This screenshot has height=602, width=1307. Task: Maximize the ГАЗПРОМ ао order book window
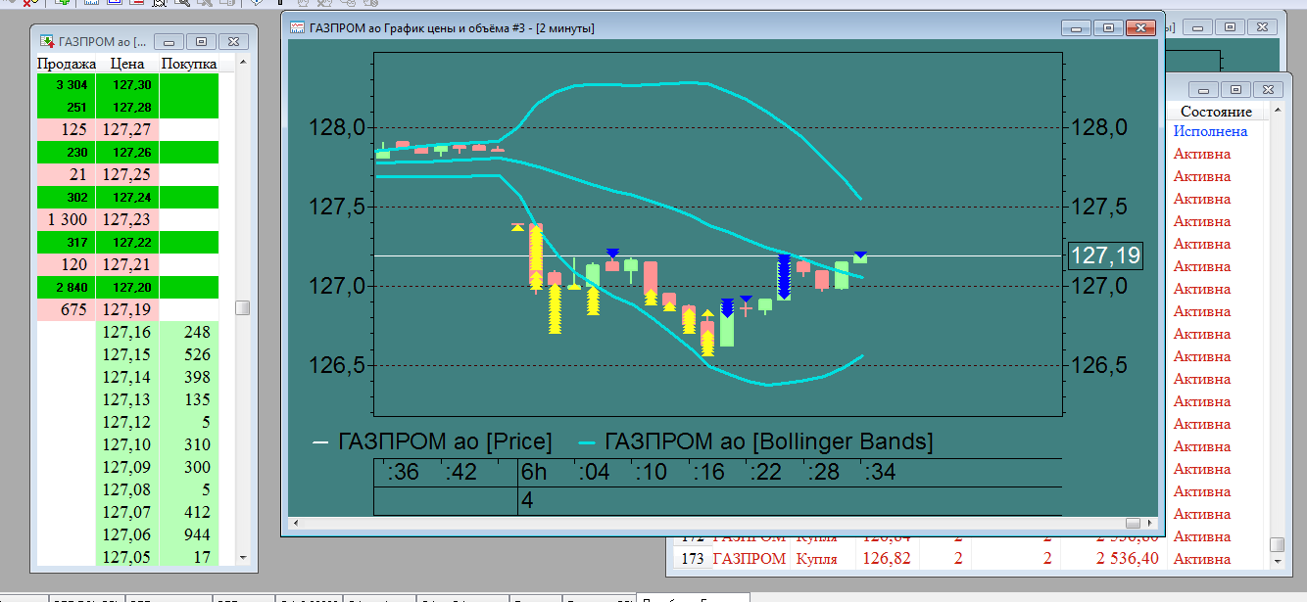(201, 41)
